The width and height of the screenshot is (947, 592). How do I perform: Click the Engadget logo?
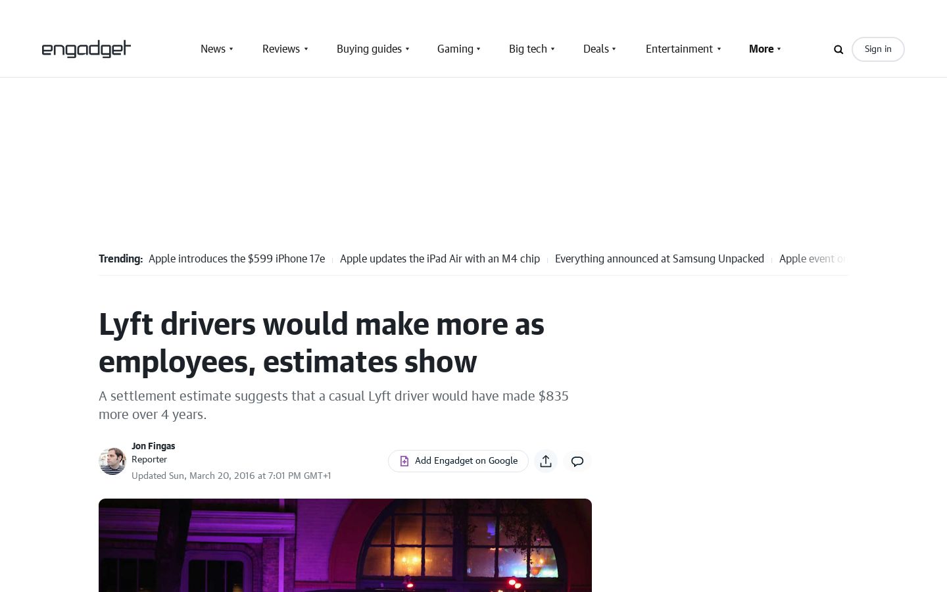click(86, 49)
